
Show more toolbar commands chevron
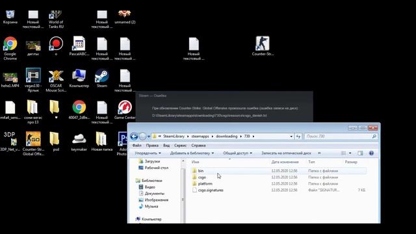coord(319,153)
